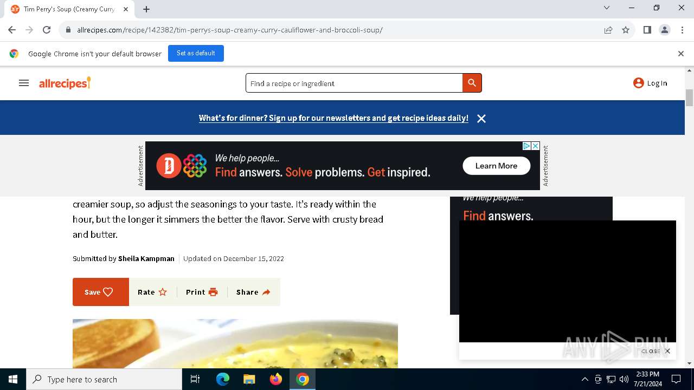Screen dimensions: 694x390
Task: Open the taskbar clock and date
Action: click(648, 379)
